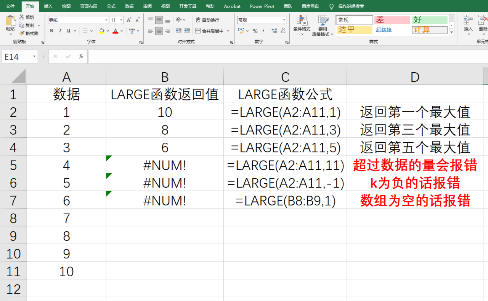The height and width of the screenshot is (301, 488).
Task: Align text left
Action: [x=151, y=31]
